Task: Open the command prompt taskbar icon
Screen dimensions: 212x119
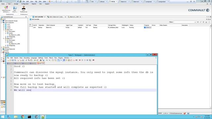Action: 29,117
